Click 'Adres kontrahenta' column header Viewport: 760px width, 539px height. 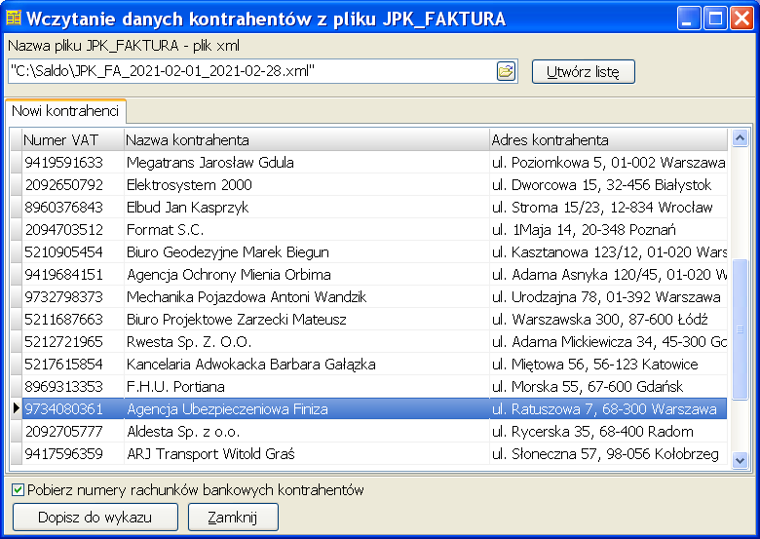tap(608, 140)
